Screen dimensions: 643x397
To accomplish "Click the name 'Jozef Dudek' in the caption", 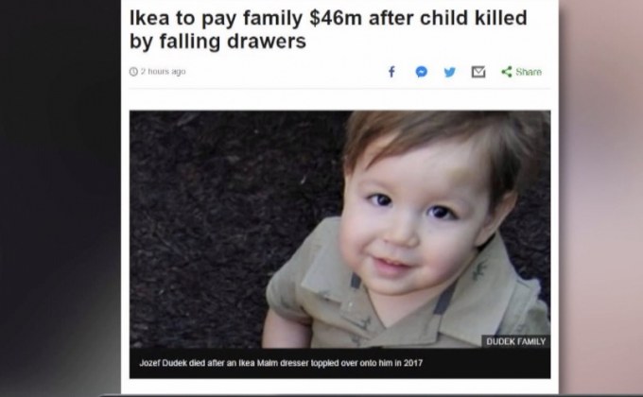I will tap(164, 363).
